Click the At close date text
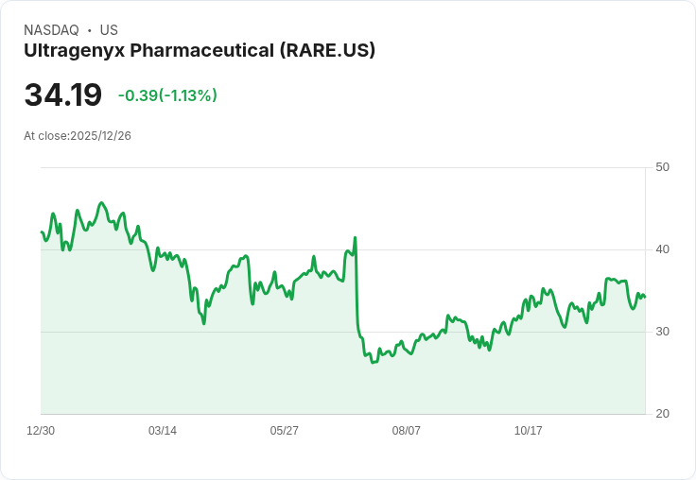Viewport: 696px width, 480px height. tap(78, 136)
